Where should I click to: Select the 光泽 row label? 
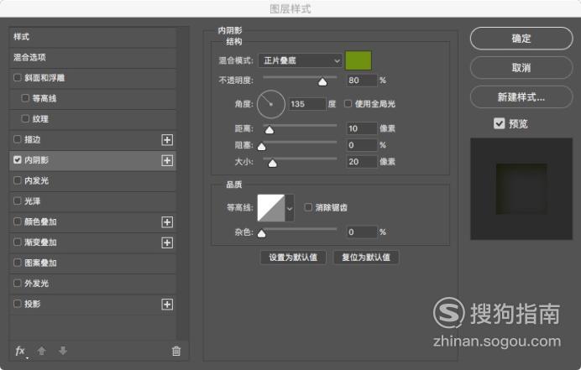(x=32, y=201)
